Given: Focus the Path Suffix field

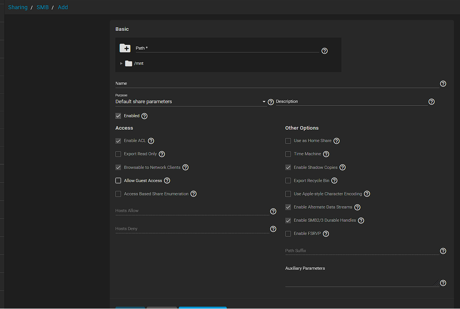Looking at the screenshot, I should [362, 251].
